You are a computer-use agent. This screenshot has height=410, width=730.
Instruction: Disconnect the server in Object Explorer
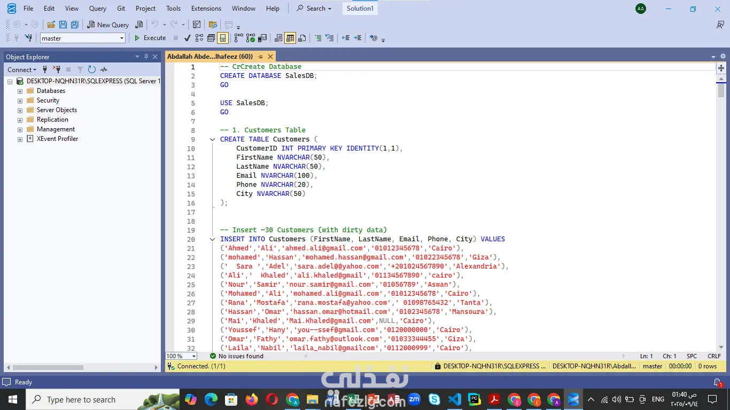[57, 69]
